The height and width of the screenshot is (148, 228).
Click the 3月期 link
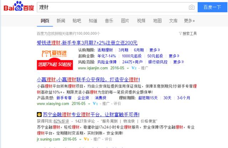coord(123,50)
